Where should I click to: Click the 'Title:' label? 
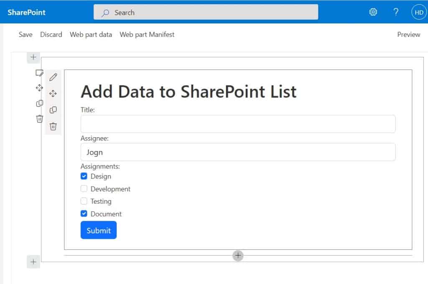point(88,110)
